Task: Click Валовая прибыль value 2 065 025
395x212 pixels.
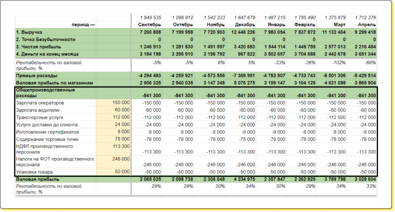Action: tap(151, 179)
